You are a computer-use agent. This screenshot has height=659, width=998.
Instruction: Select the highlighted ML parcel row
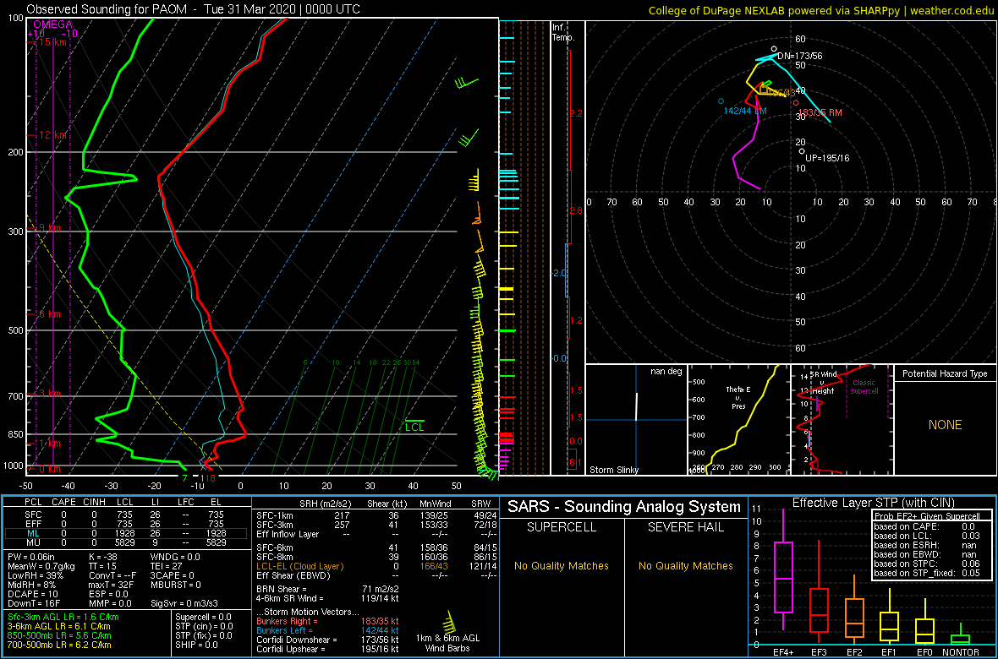pyautogui.click(x=126, y=534)
